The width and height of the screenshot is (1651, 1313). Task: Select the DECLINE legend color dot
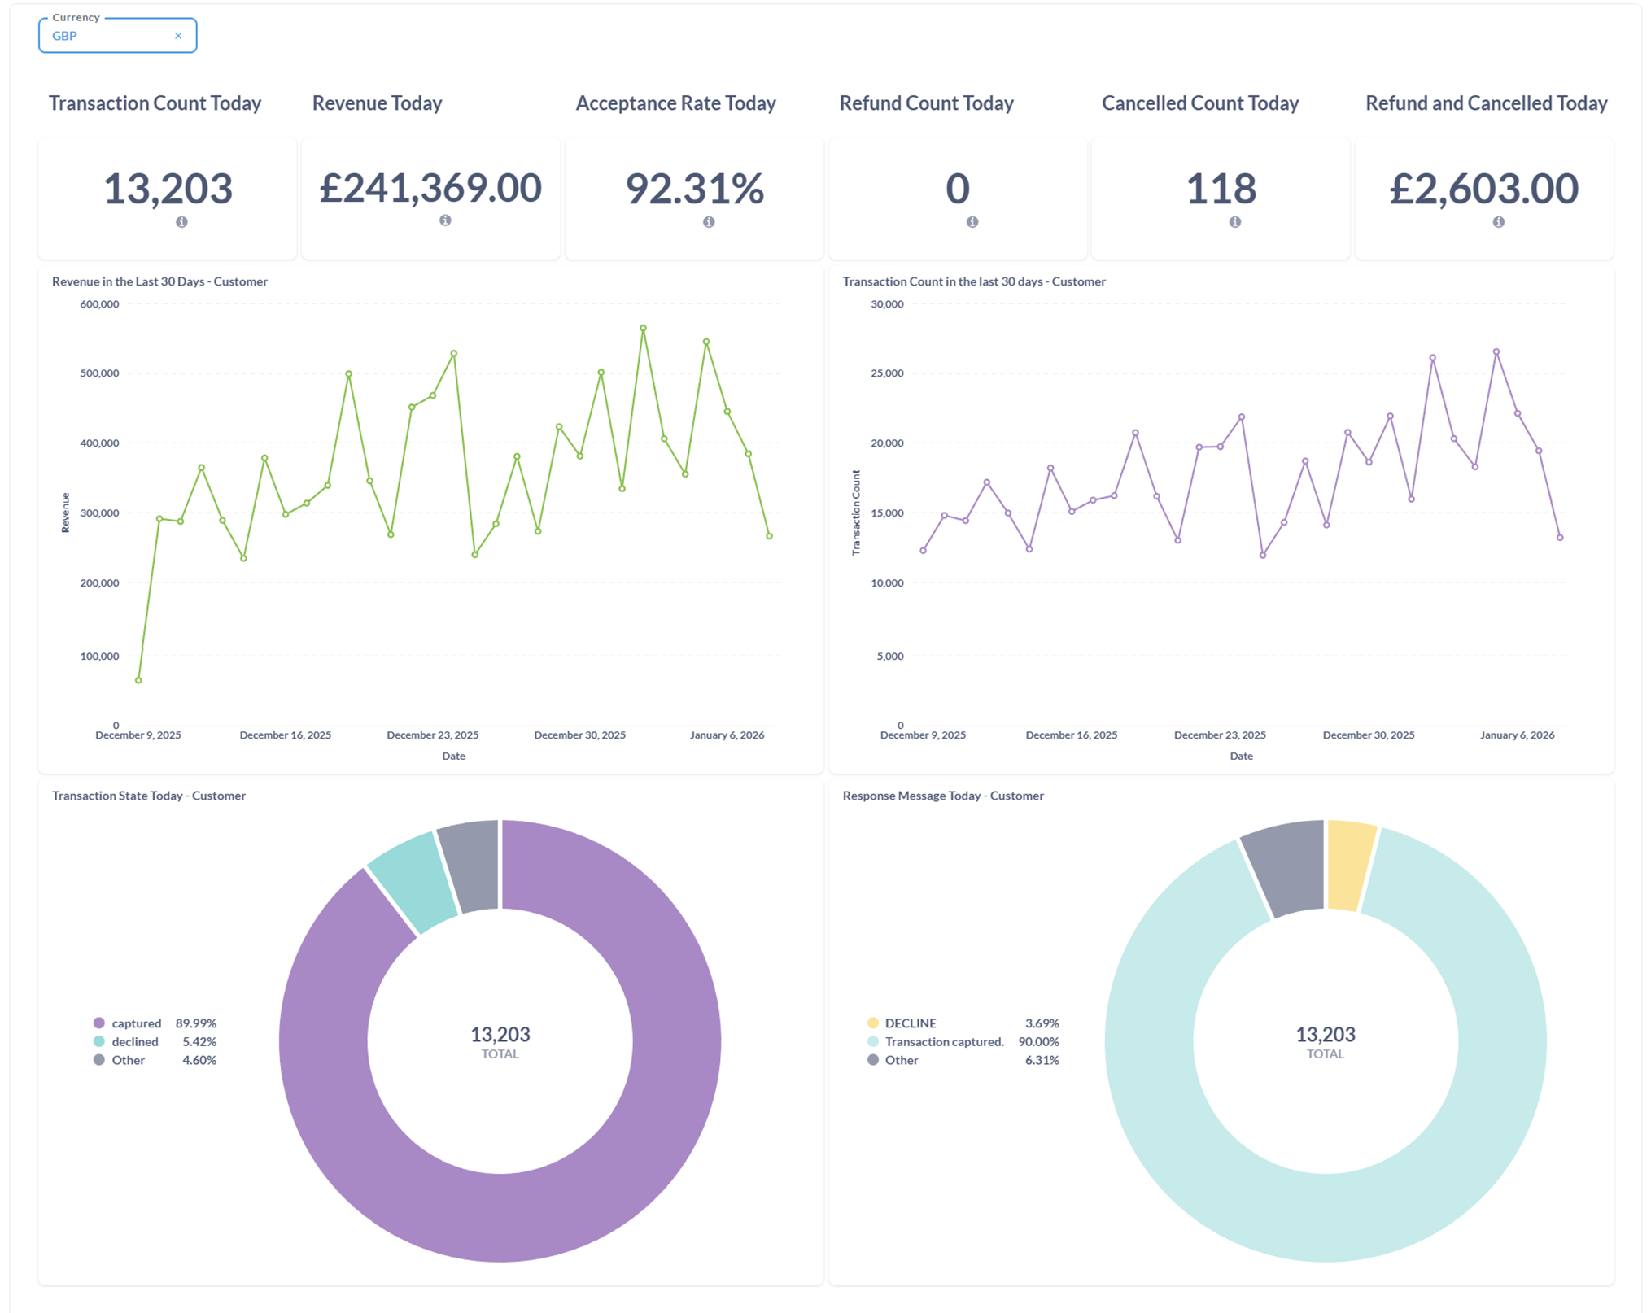873,1023
